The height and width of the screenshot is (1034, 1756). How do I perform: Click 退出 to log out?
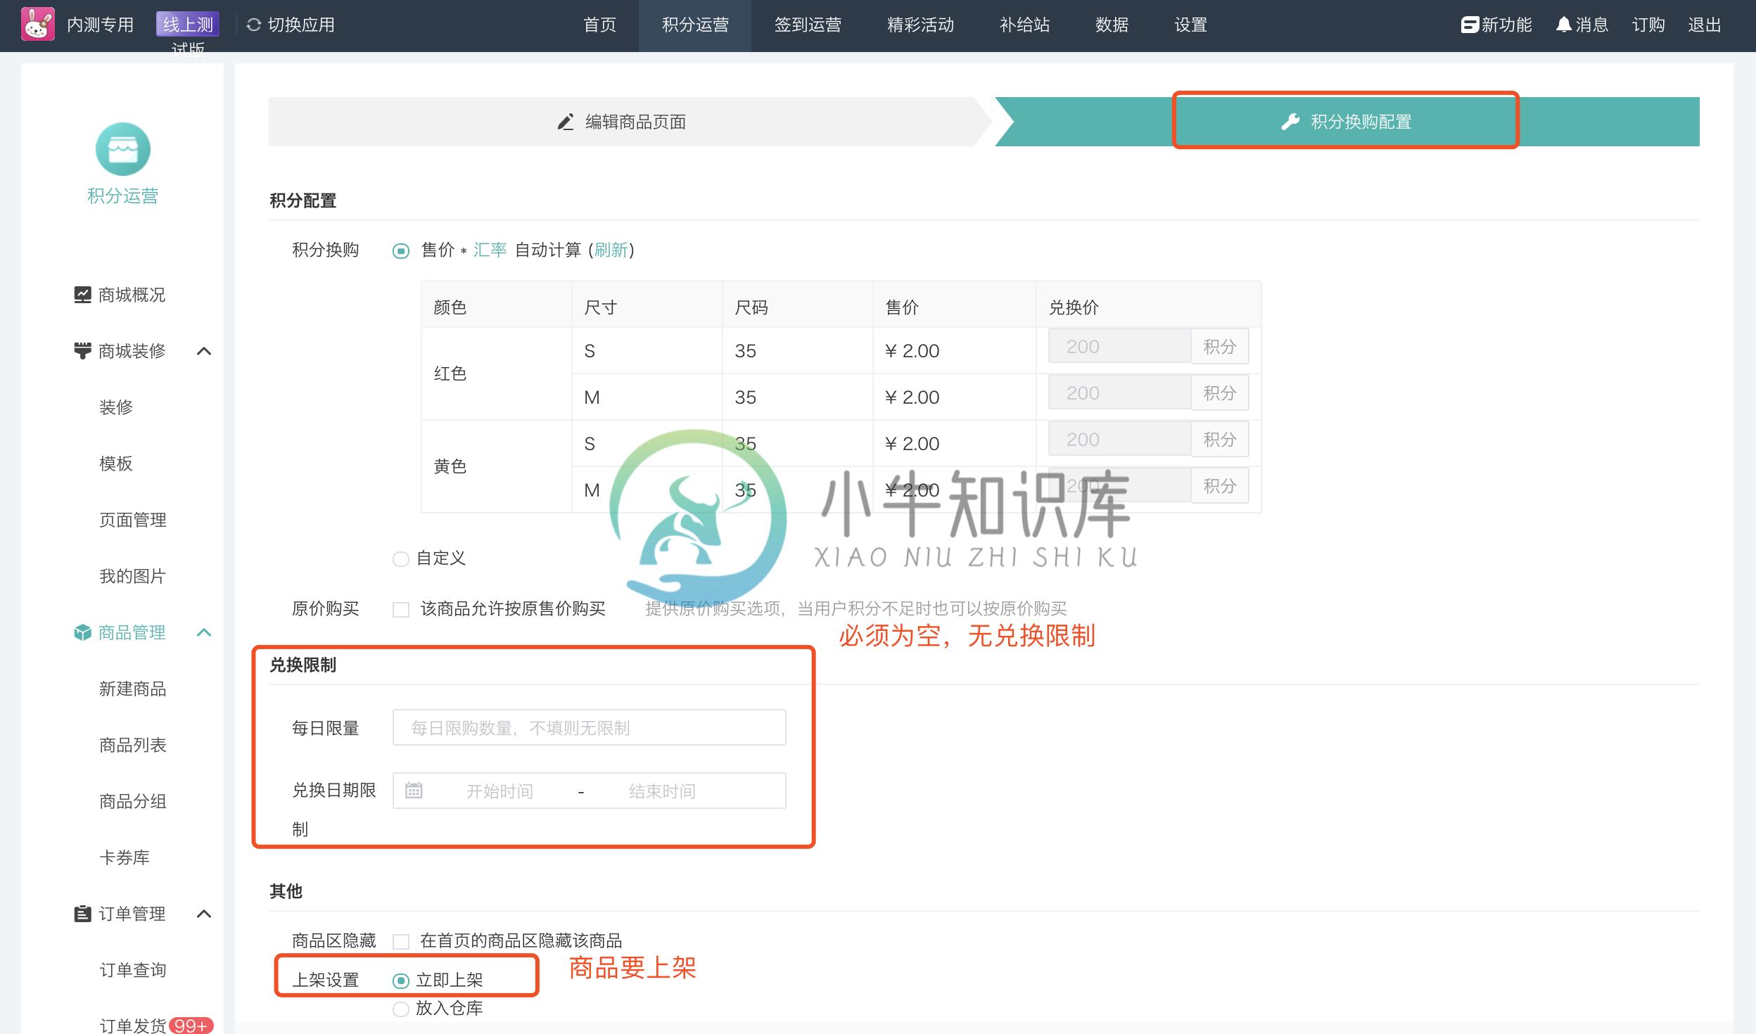click(1704, 25)
